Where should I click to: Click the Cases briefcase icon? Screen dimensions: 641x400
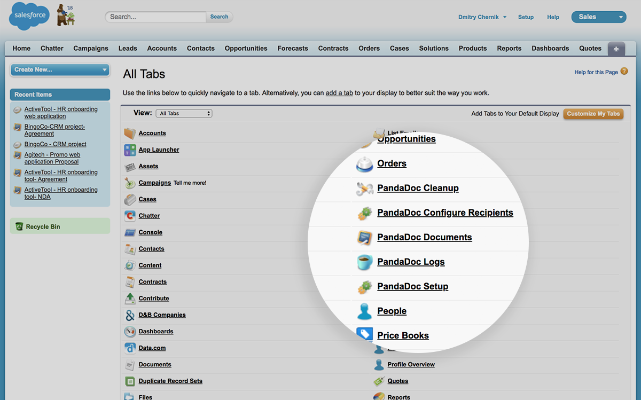(130, 199)
